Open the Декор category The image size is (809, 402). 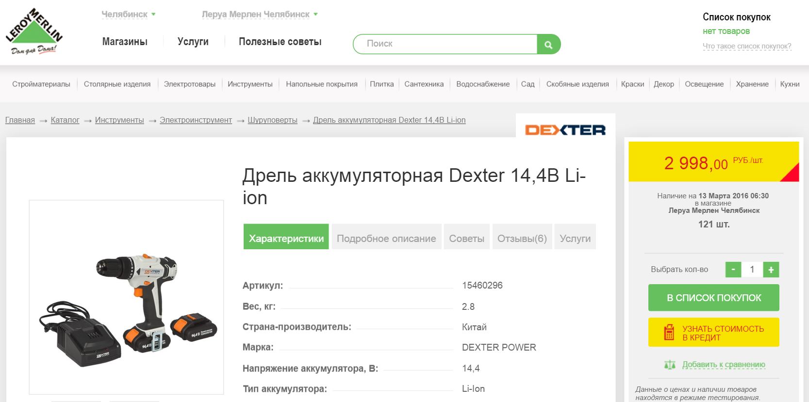pyautogui.click(x=664, y=84)
